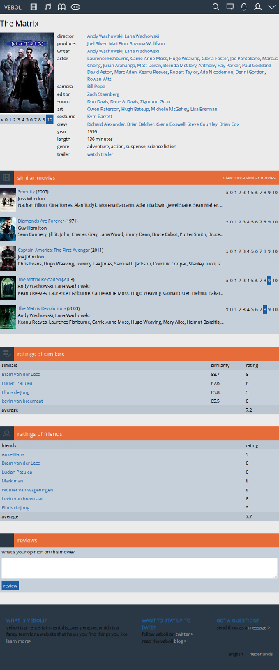Open The Matrix Revolutions title
The image size is (279, 670).
pyautogui.click(x=42, y=308)
